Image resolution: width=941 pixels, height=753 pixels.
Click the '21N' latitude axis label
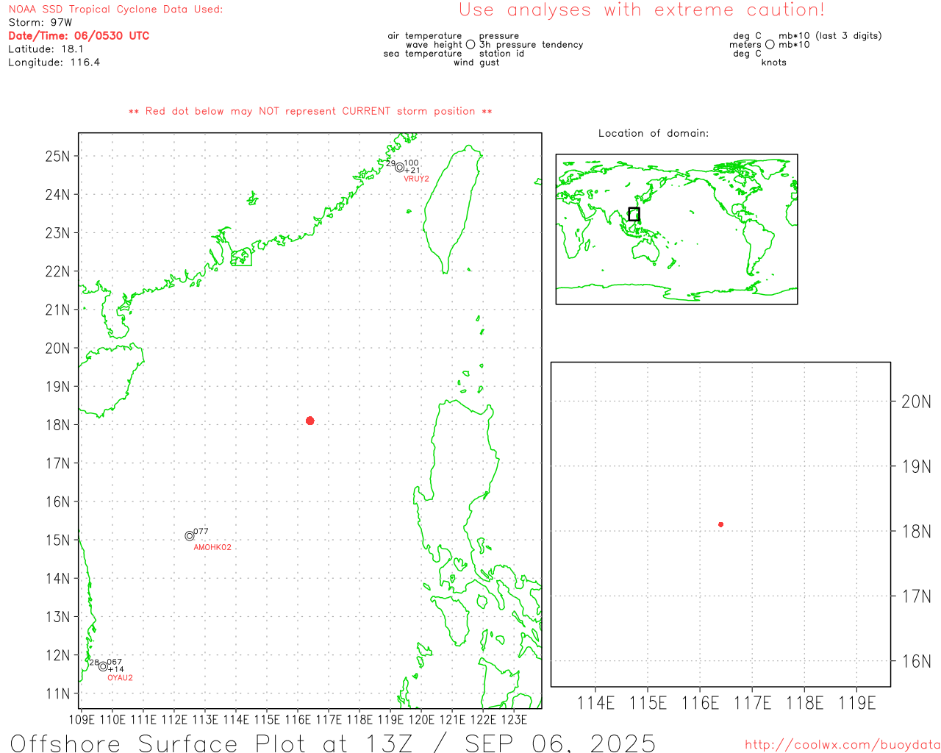[57, 310]
